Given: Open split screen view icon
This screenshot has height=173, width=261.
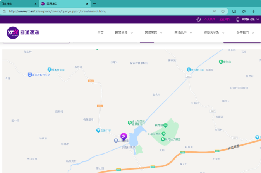Looking at the screenshot, I should pyautogui.click(x=234, y=11).
